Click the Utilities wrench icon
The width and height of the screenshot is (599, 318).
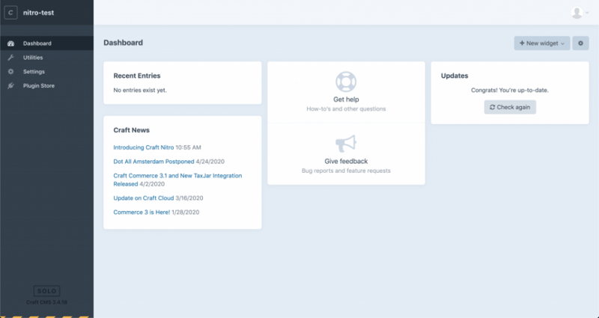coord(10,58)
